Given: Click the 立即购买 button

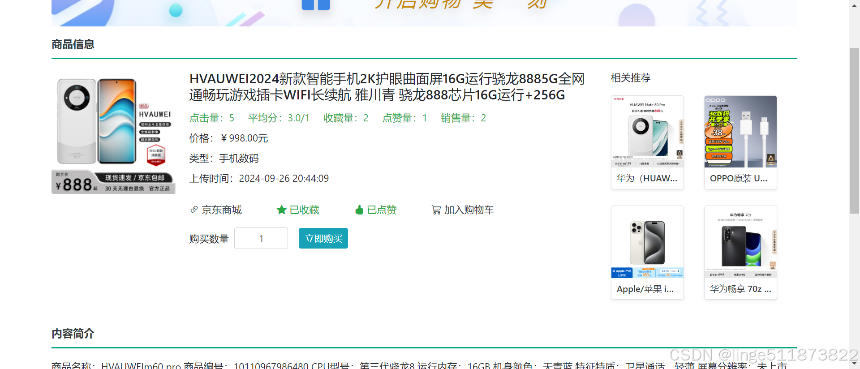Looking at the screenshot, I should (x=323, y=238).
